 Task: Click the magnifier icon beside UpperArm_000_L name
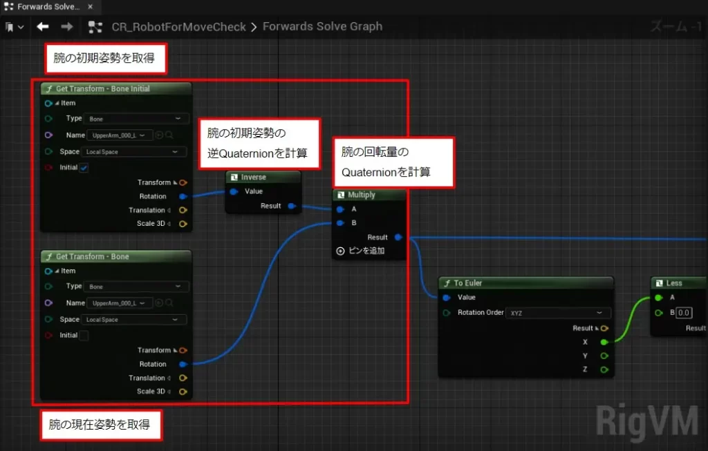pyautogui.click(x=169, y=135)
